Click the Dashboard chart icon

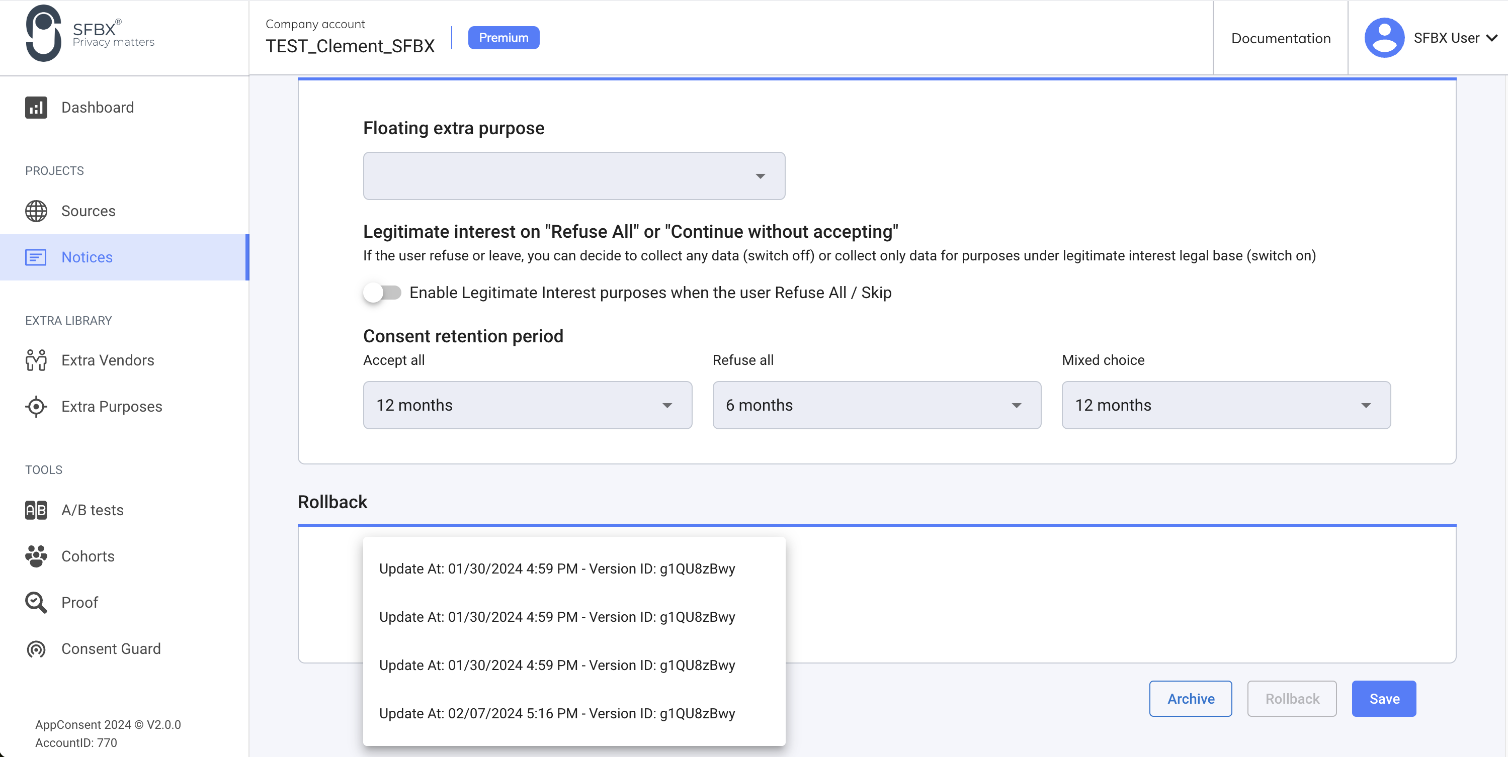pos(36,107)
